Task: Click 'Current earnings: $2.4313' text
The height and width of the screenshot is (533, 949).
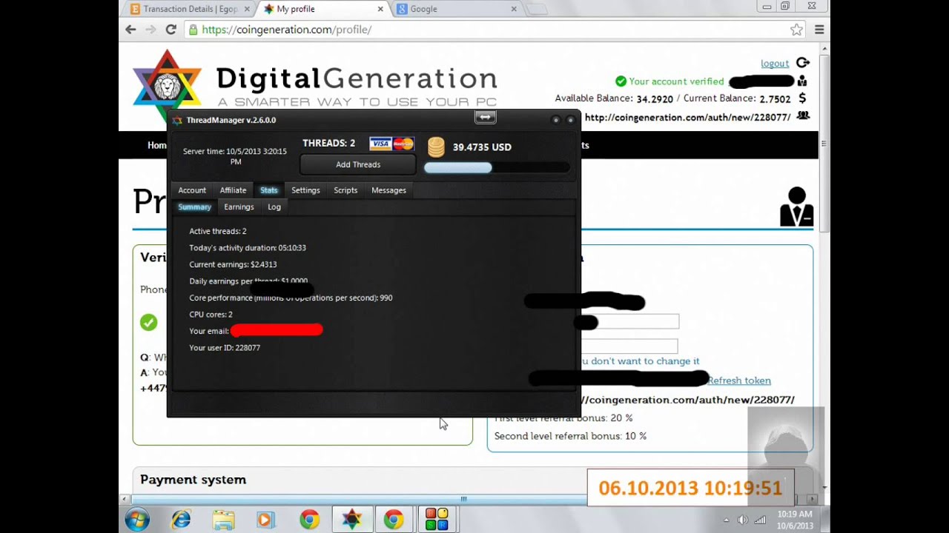Action: point(233,264)
